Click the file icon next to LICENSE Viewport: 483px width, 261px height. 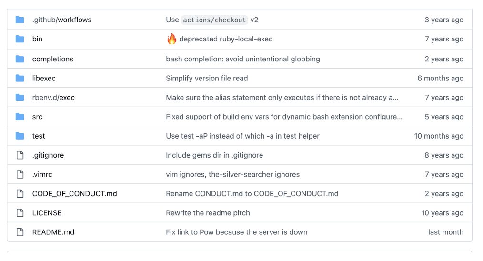[20, 213]
